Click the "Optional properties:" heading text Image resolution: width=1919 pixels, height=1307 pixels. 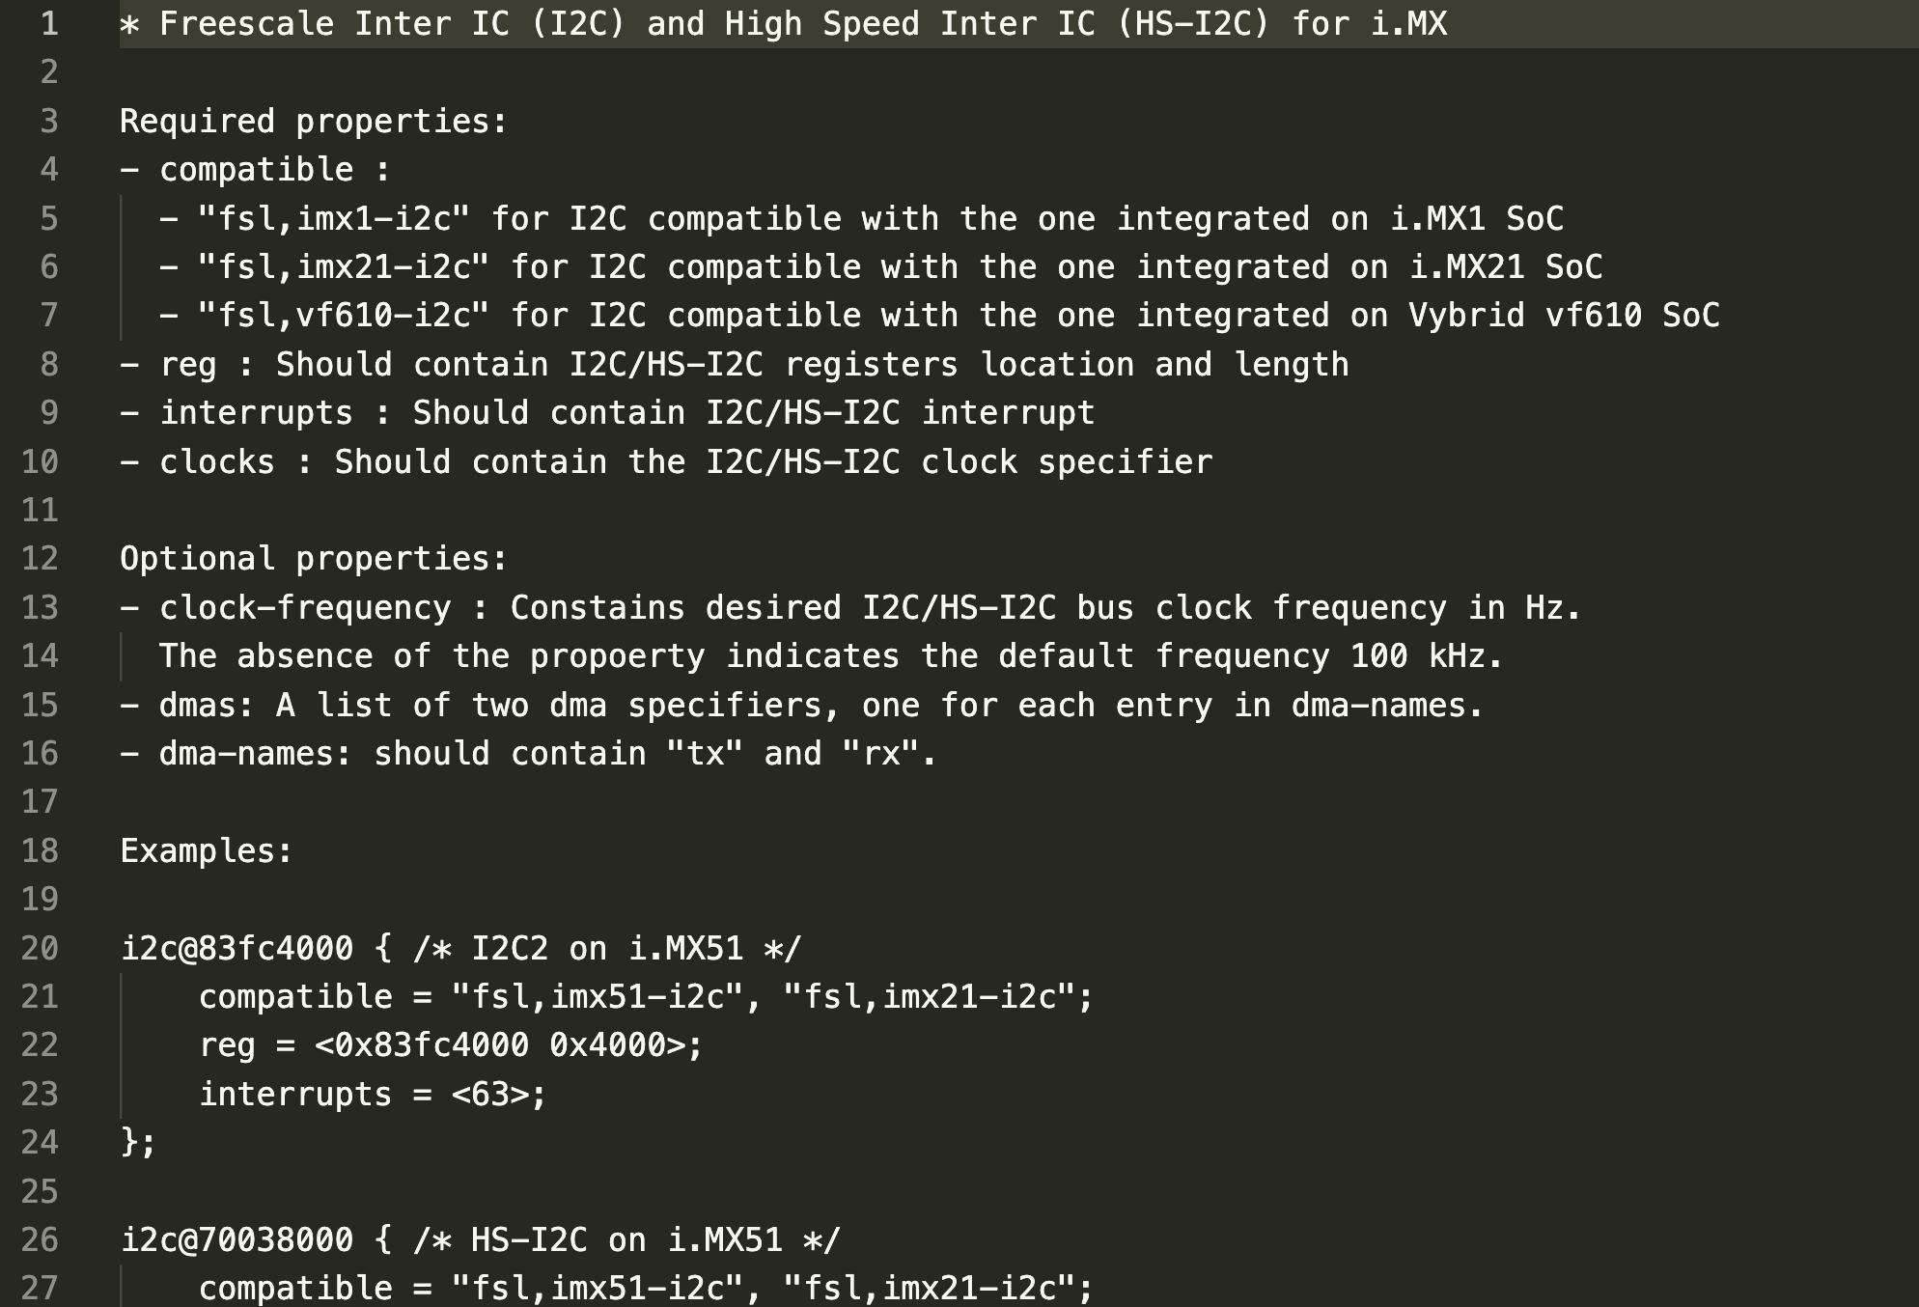[313, 559]
